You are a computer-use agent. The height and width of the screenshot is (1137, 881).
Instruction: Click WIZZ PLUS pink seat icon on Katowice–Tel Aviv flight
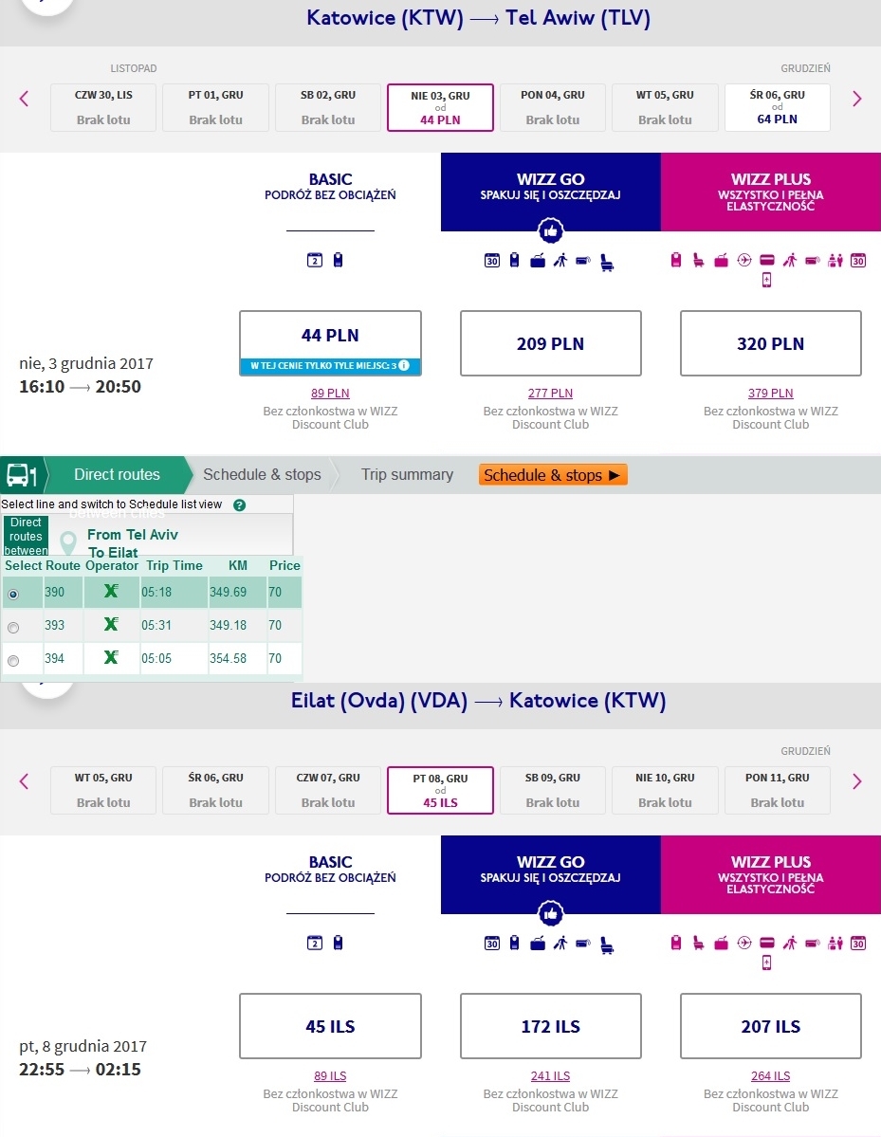click(698, 261)
